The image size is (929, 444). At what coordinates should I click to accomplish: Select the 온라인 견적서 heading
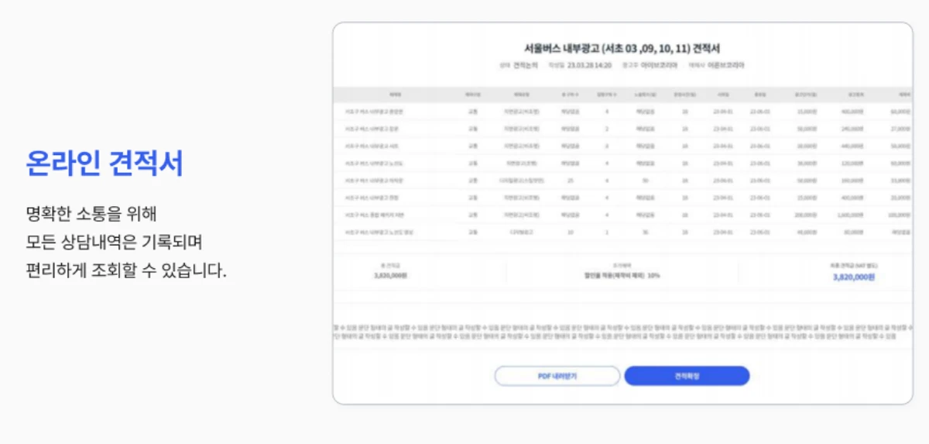(105, 163)
